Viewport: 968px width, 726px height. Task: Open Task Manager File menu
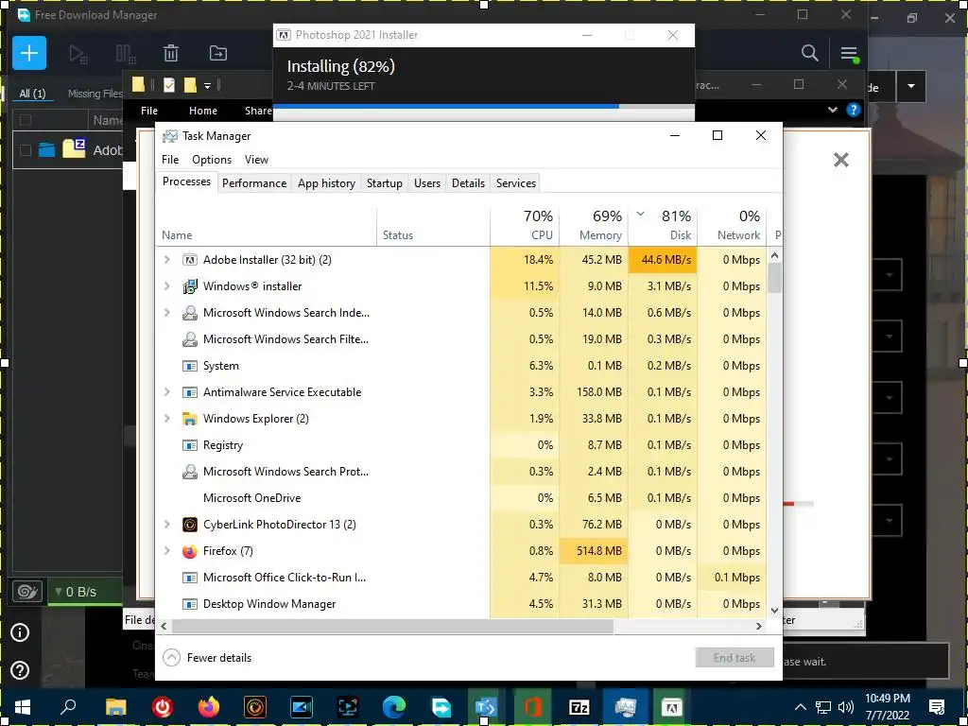[x=170, y=159]
